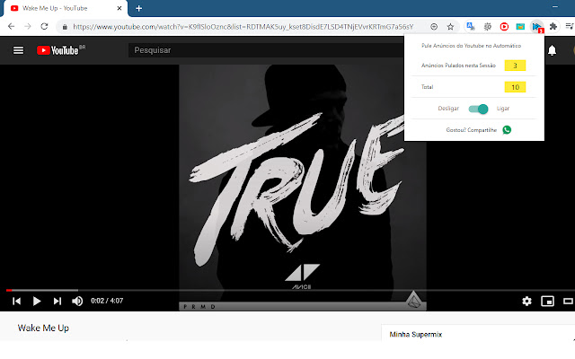Viewport: 575px width, 359px height.
Task: Skip to the next video
Action: [x=57, y=302]
